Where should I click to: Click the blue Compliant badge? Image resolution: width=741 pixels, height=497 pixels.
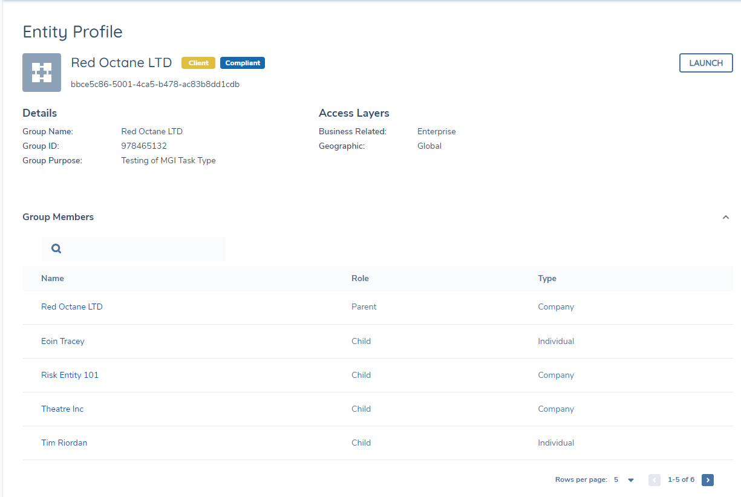(243, 63)
